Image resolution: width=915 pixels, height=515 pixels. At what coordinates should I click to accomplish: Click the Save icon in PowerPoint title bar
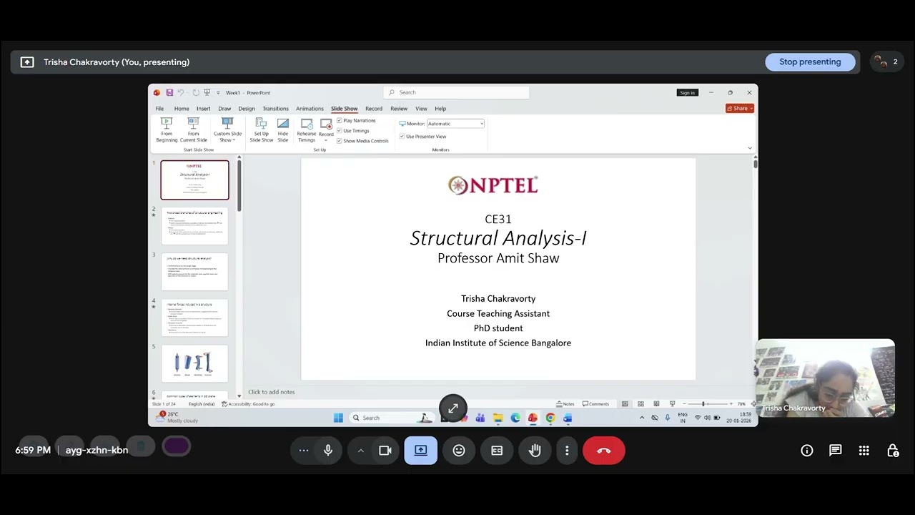(x=169, y=92)
